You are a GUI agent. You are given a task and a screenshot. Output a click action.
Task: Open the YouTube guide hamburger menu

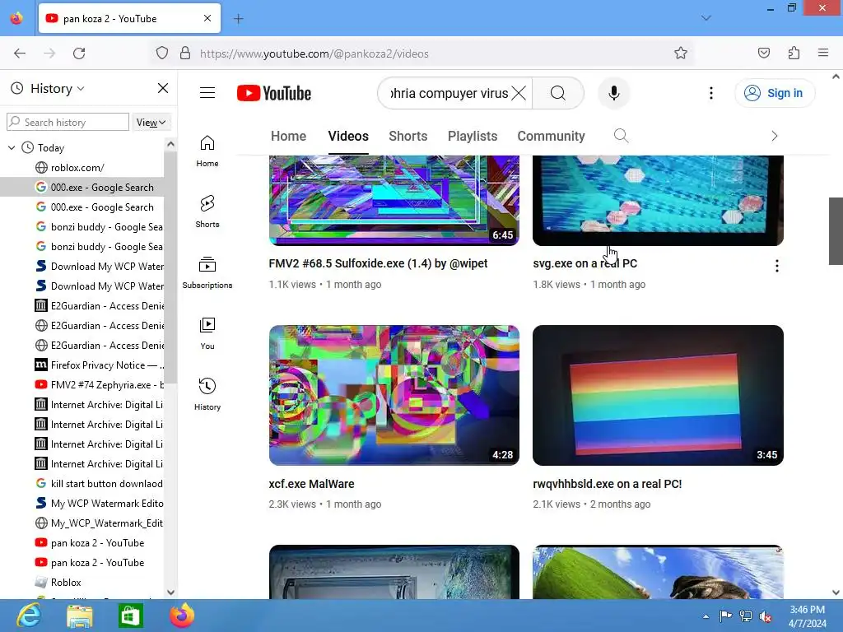tap(207, 93)
